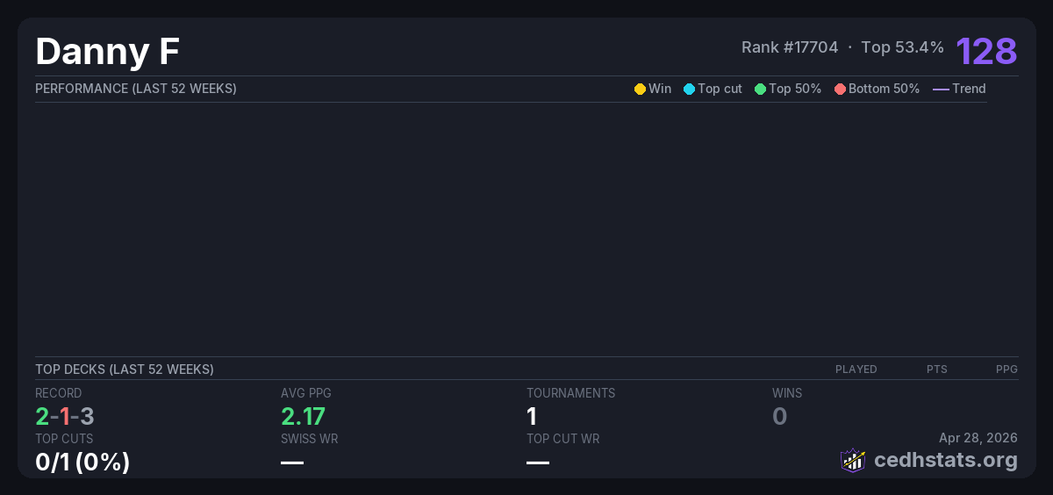The width and height of the screenshot is (1053, 495).
Task: Toggle the Win series legend label
Action: coord(660,89)
